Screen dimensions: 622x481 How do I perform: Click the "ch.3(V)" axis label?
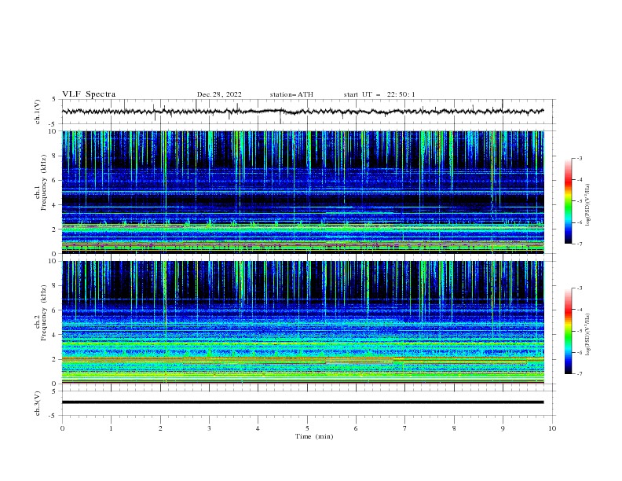click(38, 403)
